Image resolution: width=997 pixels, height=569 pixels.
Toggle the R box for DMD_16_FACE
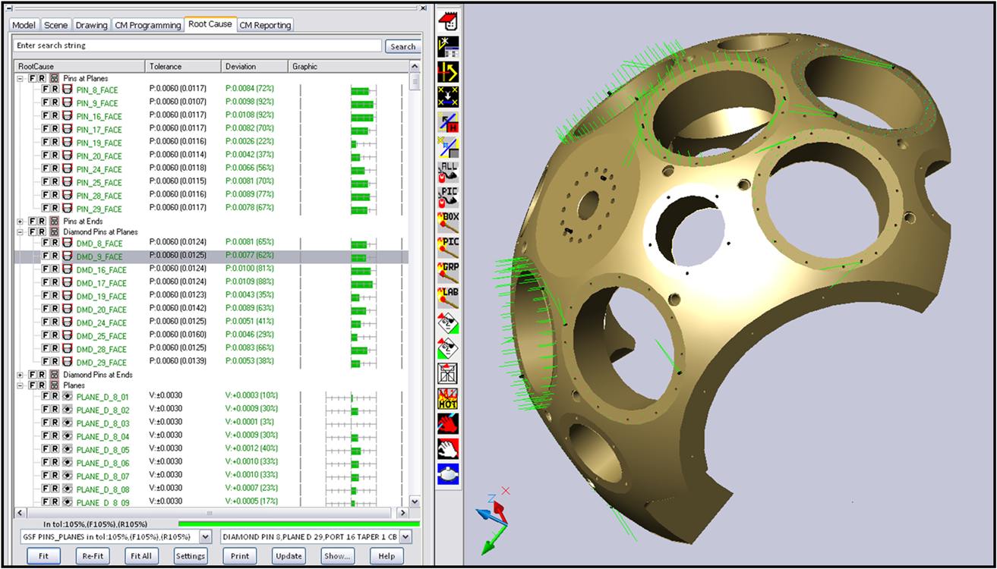click(x=55, y=269)
